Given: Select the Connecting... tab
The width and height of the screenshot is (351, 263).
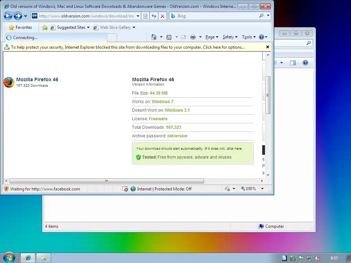Looking at the screenshot, I should point(56,38).
